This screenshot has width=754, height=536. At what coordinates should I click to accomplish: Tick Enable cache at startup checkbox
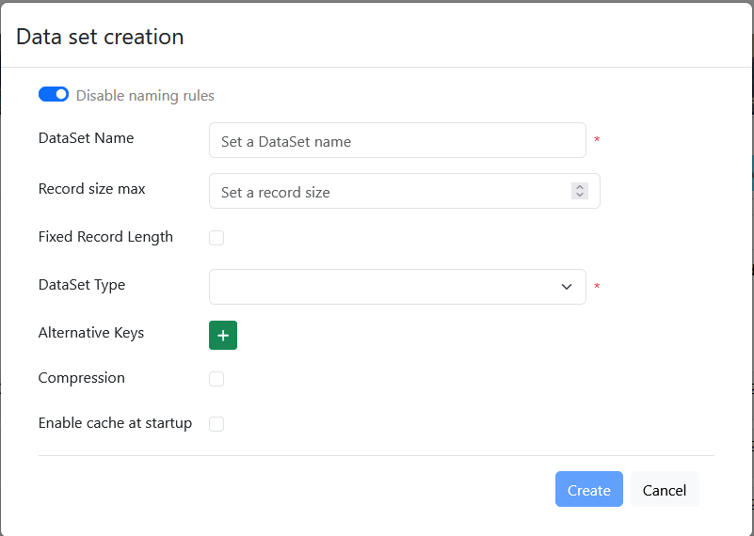click(217, 424)
